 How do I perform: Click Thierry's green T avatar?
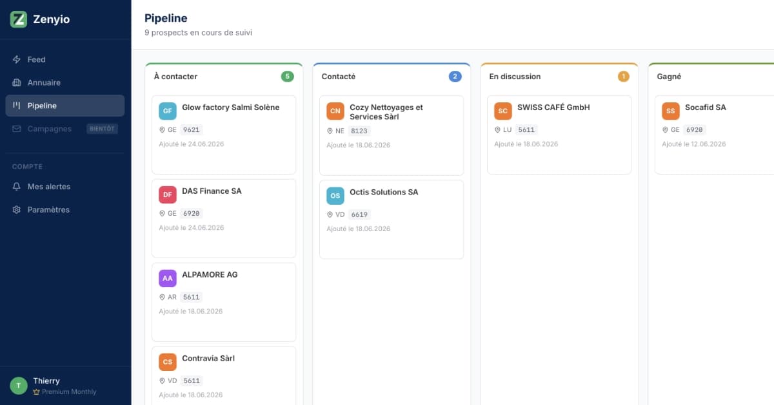(x=19, y=386)
